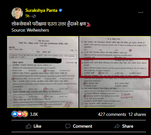The width and height of the screenshot is (151, 135).
Task: Like the post
Action: [x=34, y=126]
